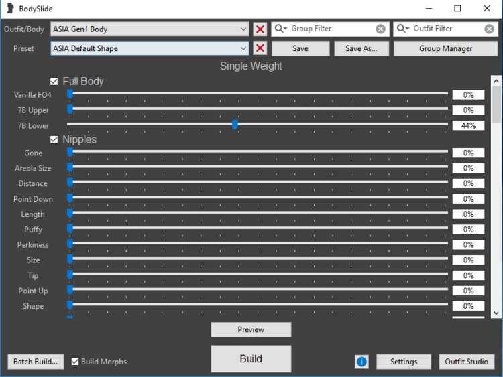Click the BodySlide app icon in title bar

[x=10, y=9]
